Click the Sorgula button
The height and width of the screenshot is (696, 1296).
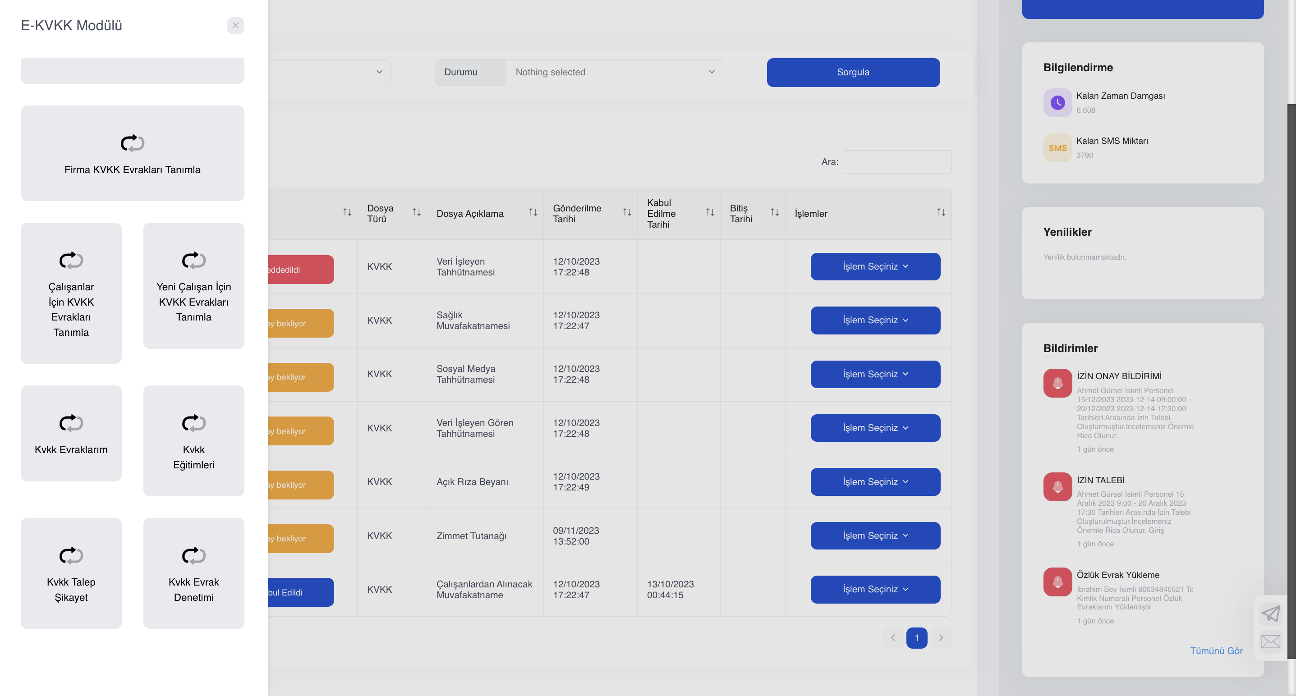click(853, 73)
